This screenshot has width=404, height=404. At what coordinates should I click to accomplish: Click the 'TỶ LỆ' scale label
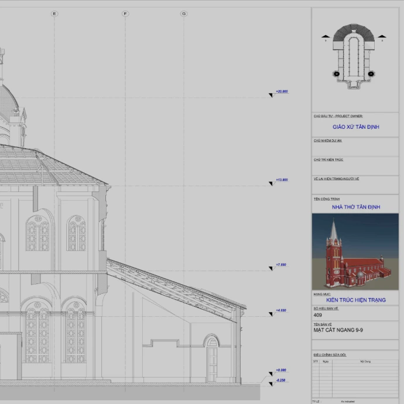click(x=316, y=402)
